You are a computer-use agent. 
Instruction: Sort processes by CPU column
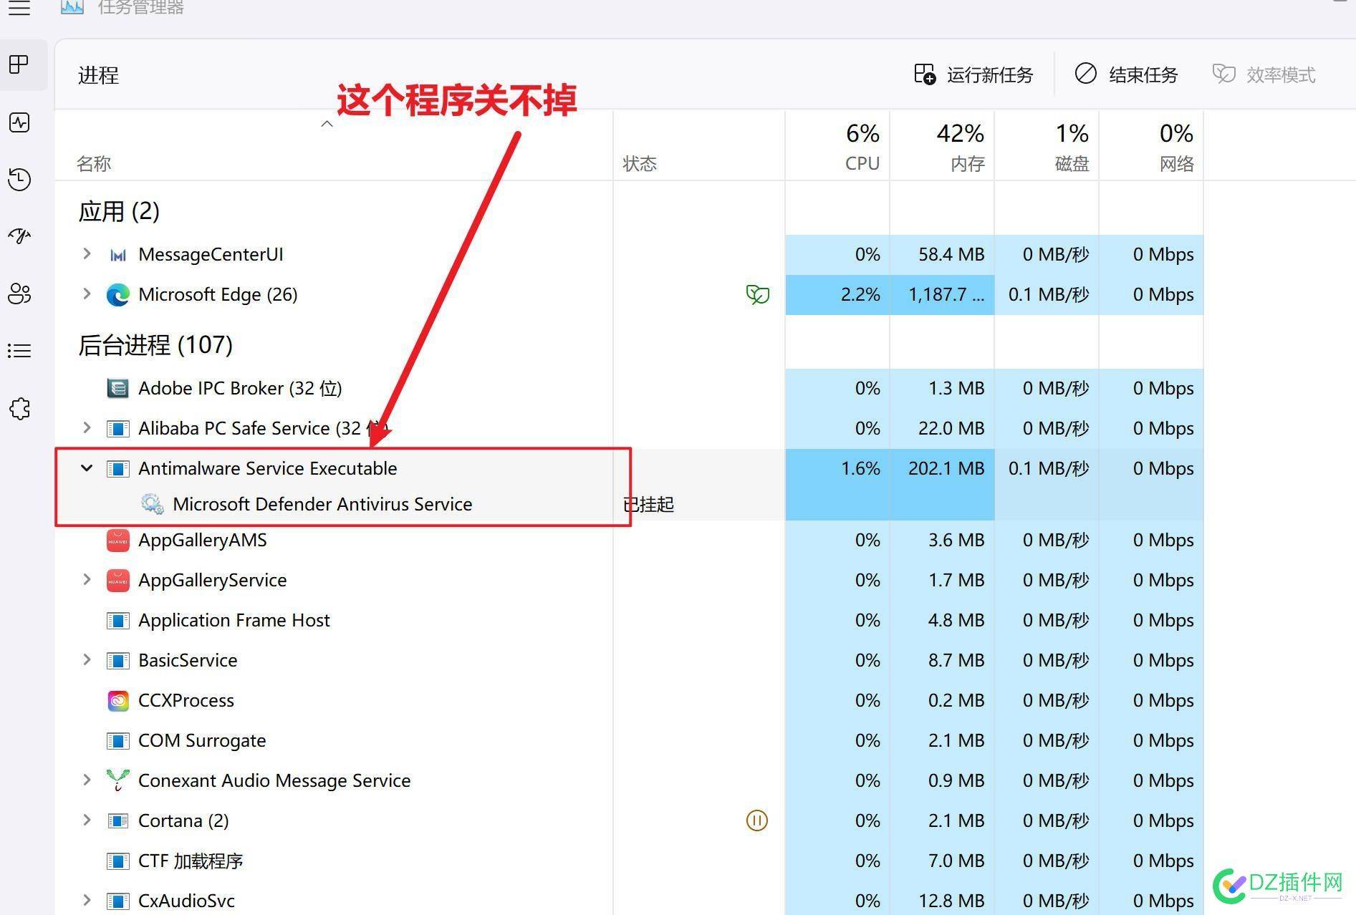(x=837, y=146)
